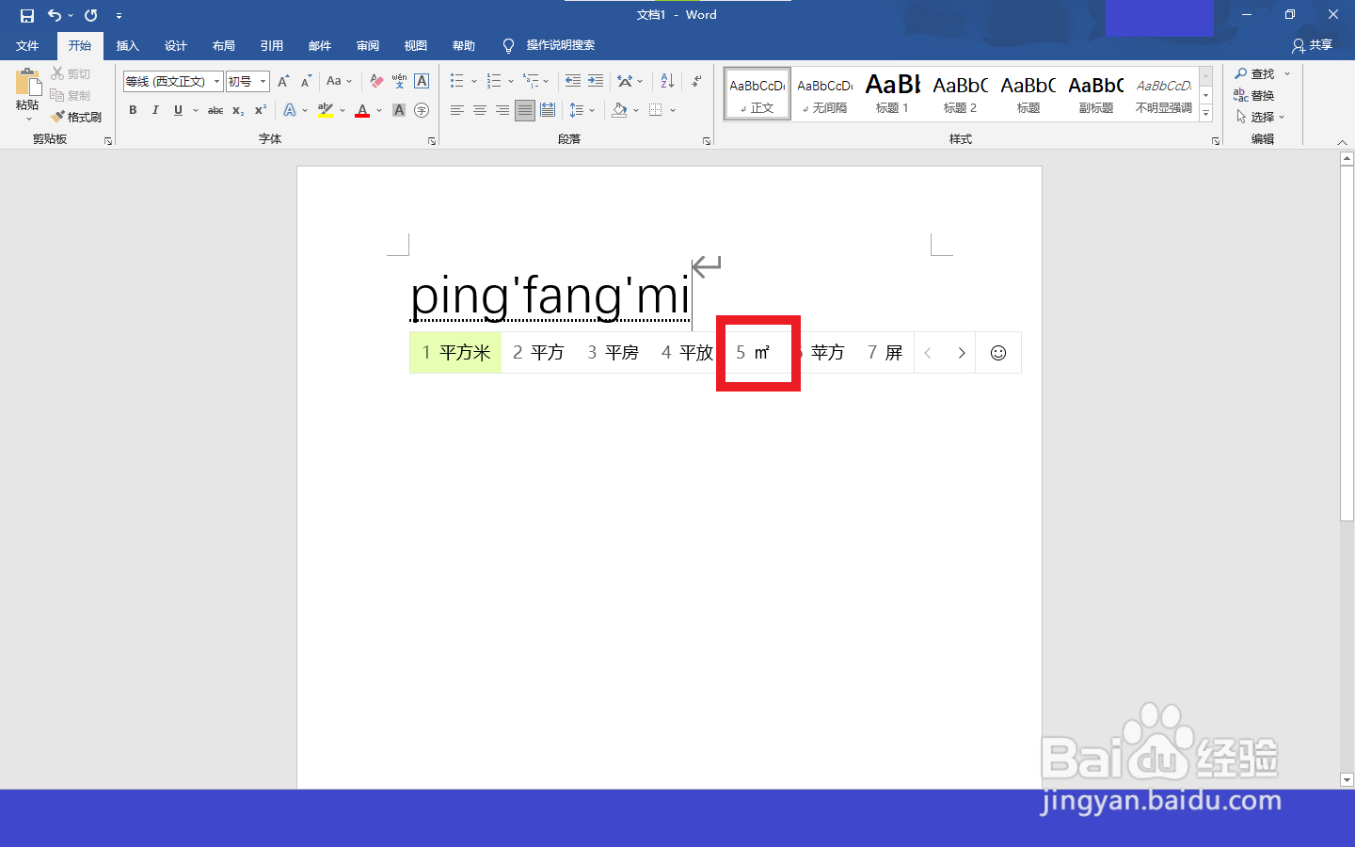1355x847 pixels.
Task: Click the 格式刷 format painter
Action: coord(76,117)
